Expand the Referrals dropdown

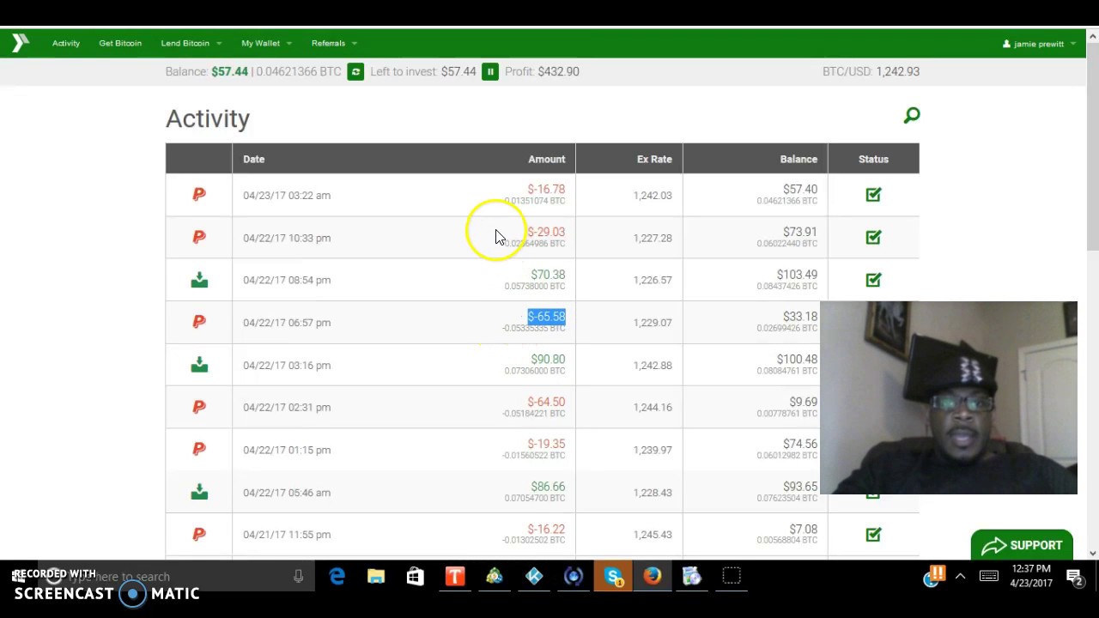334,43
